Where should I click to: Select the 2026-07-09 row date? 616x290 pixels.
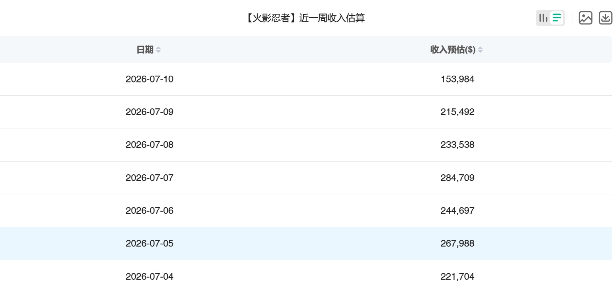150,112
